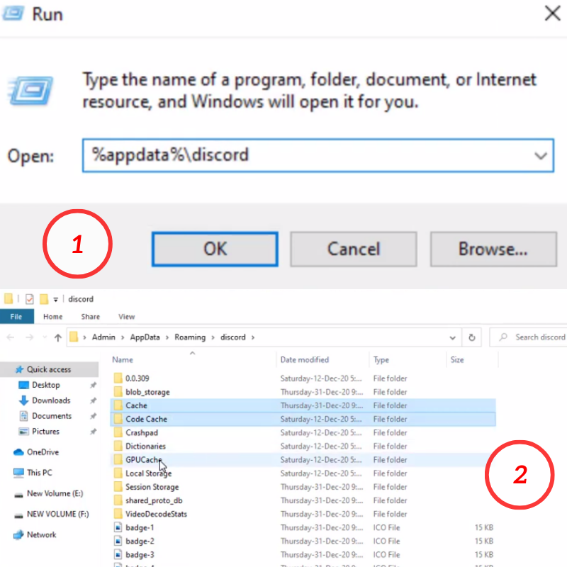The width and height of the screenshot is (567, 567).
Task: Select the Dictionaries folder icon
Action: tap(118, 447)
